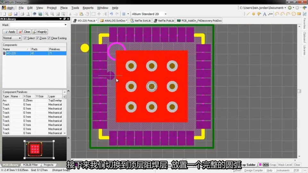
Task: Click the component preview thumbnail
Action: (x=35, y=149)
